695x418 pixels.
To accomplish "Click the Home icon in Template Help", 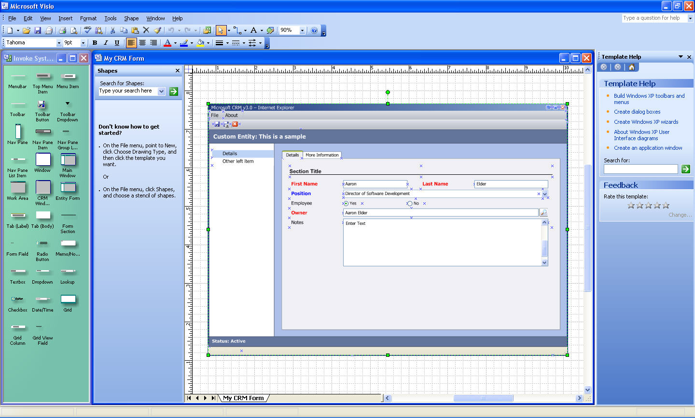I will 631,67.
